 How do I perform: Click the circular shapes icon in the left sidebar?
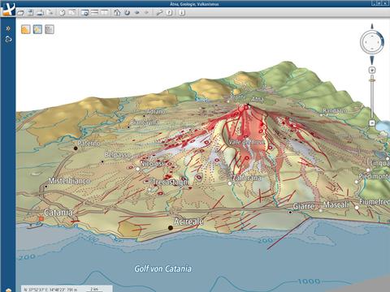(x=8, y=40)
